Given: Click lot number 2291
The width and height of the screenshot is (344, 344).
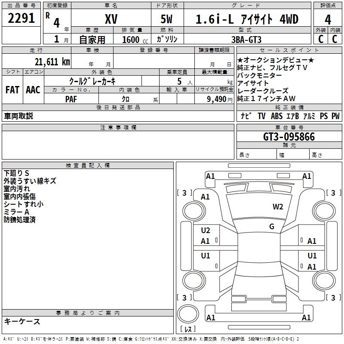Looking at the screenshot, I should click(21, 18).
